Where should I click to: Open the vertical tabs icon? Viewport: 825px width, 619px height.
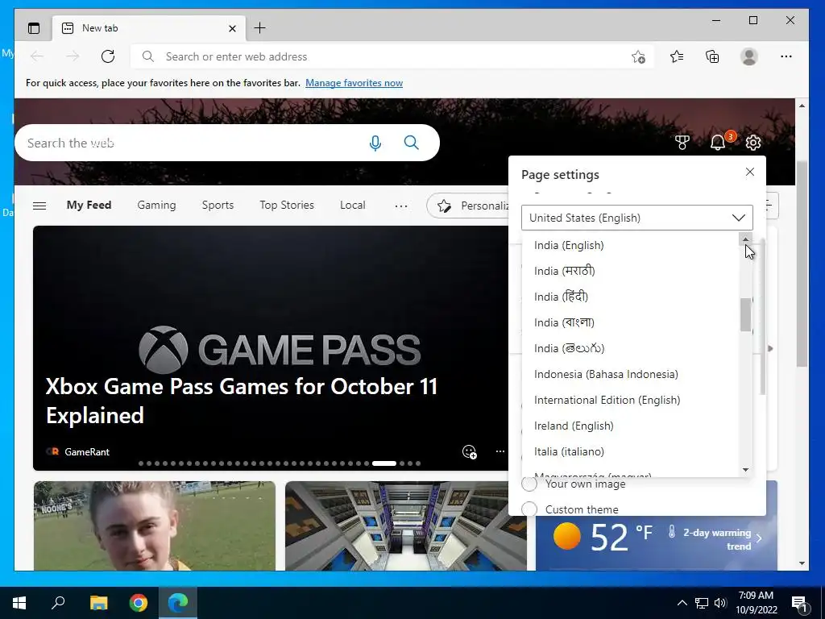34,28
